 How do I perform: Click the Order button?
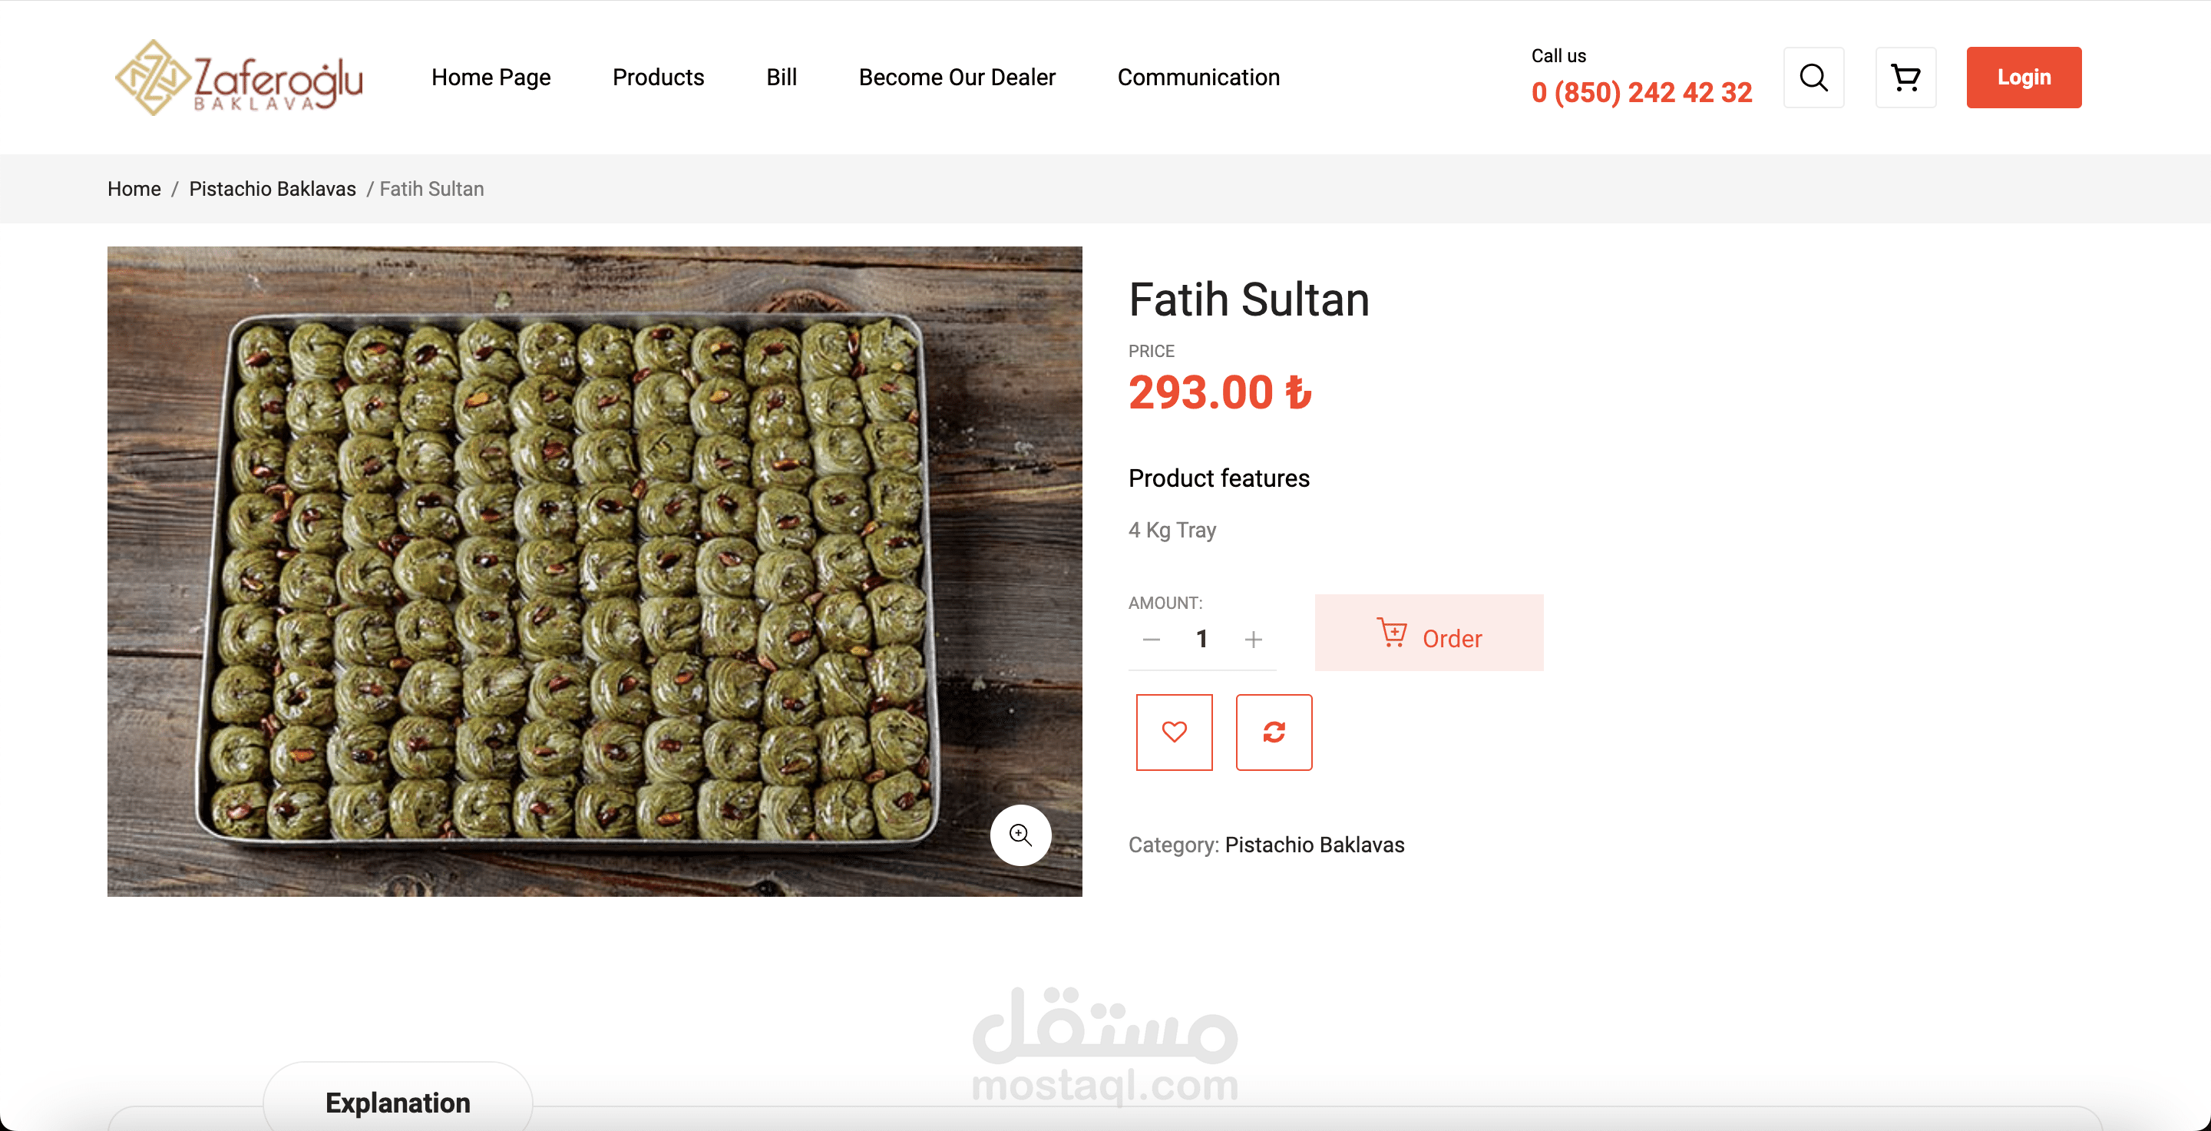[x=1428, y=633]
